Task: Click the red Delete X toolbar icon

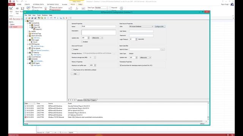Action: coord(67,18)
